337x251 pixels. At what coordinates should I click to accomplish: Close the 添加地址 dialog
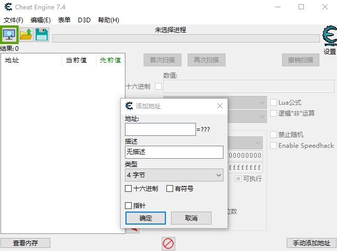click(x=220, y=106)
